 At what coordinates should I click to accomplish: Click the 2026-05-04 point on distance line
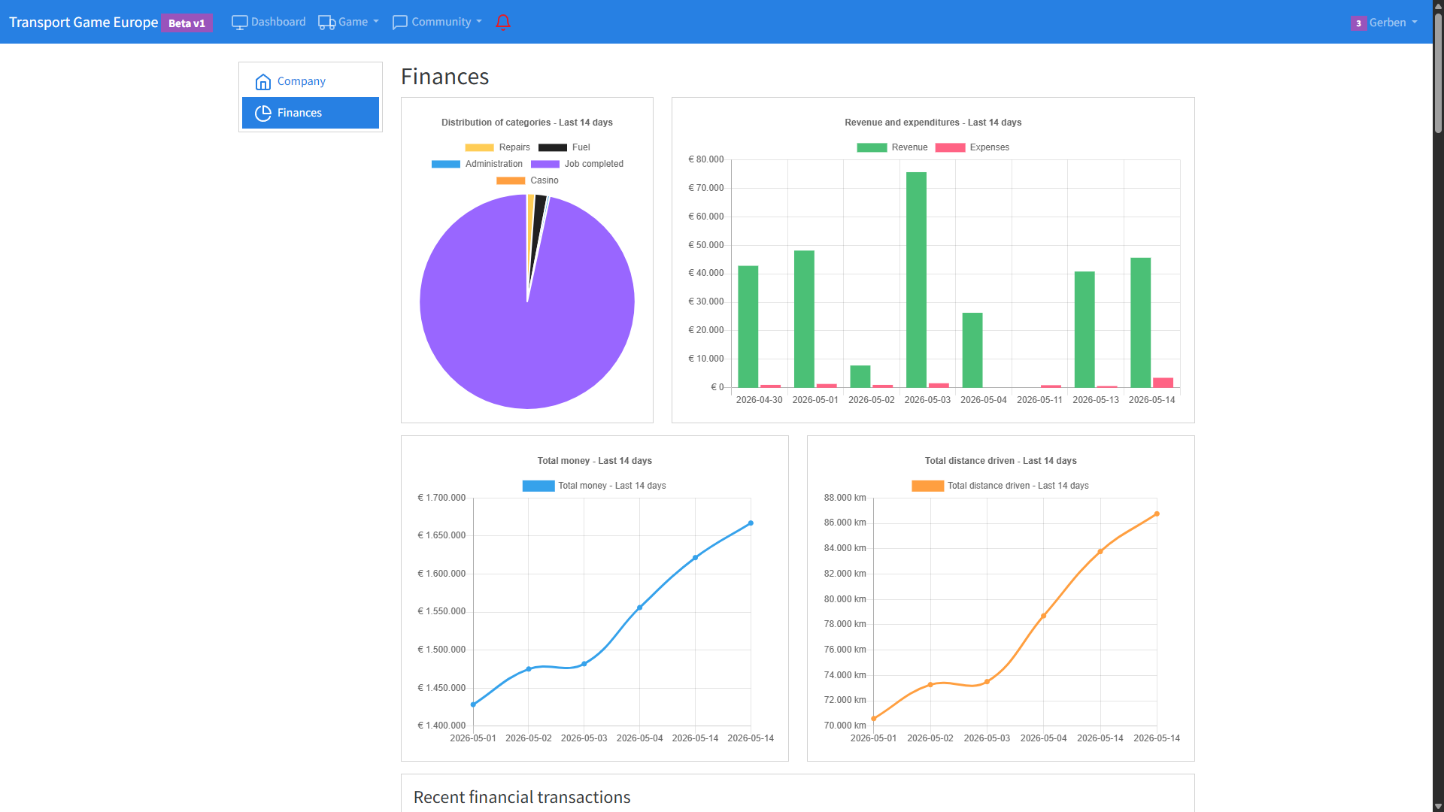tap(1044, 616)
